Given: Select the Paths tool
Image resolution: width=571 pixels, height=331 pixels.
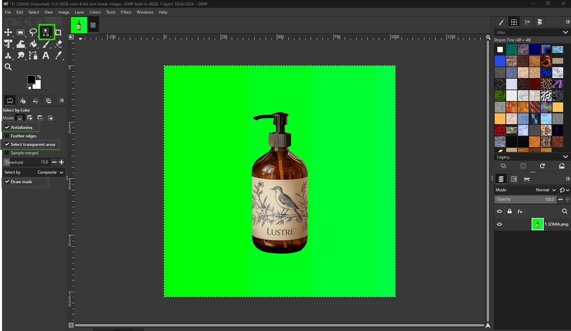Looking at the screenshot, I should click(x=33, y=56).
